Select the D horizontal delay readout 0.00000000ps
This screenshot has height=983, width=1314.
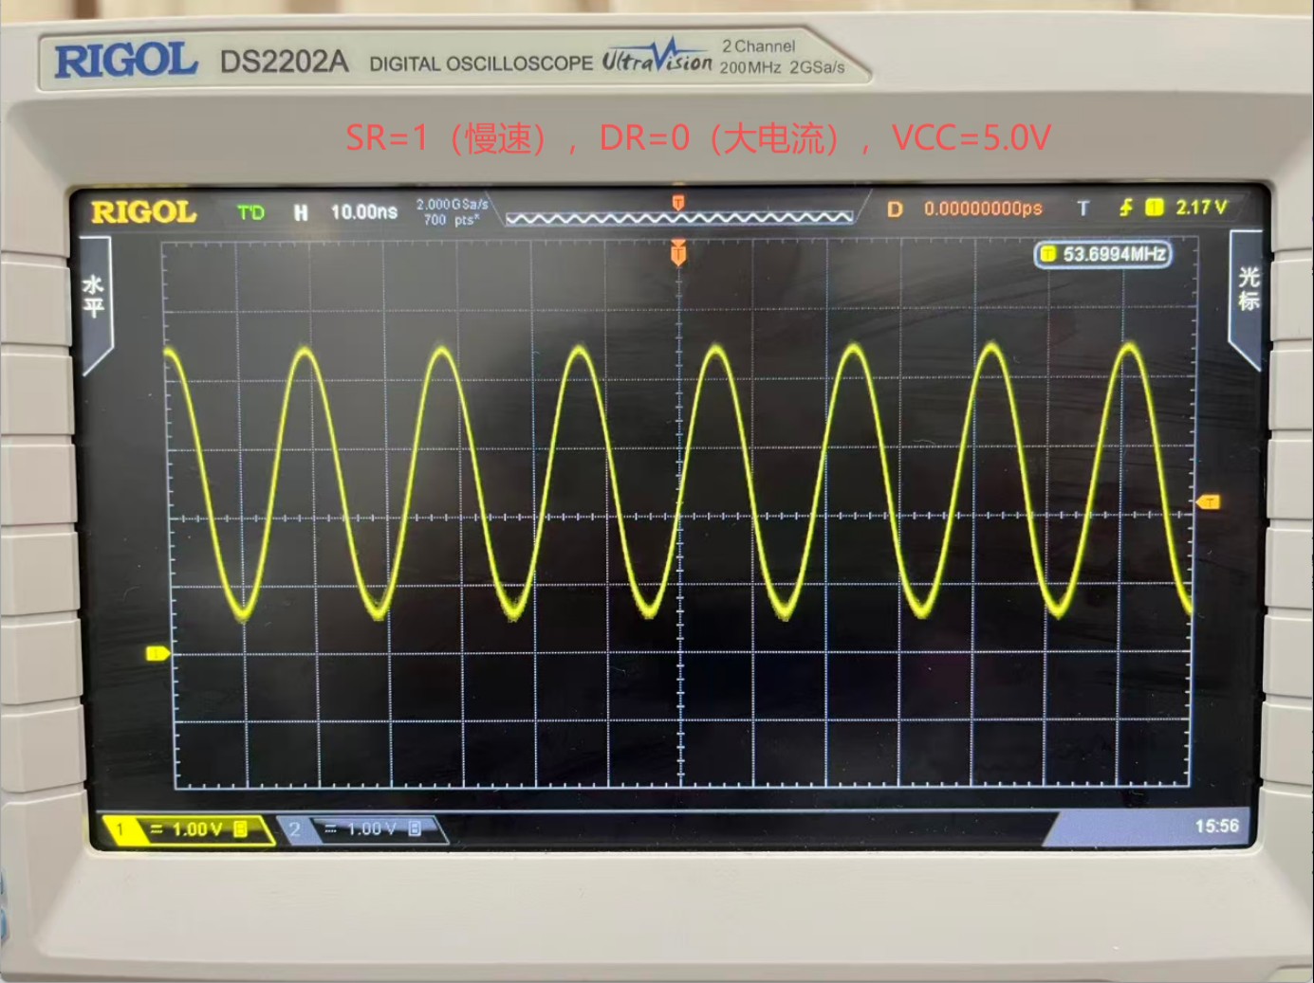[964, 209]
